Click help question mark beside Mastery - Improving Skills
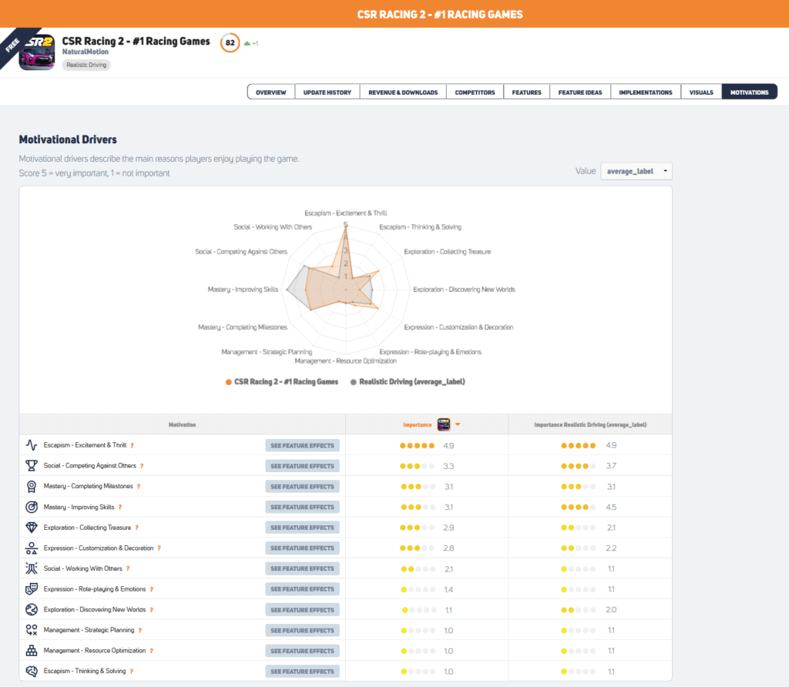This screenshot has width=789, height=687. pos(119,508)
